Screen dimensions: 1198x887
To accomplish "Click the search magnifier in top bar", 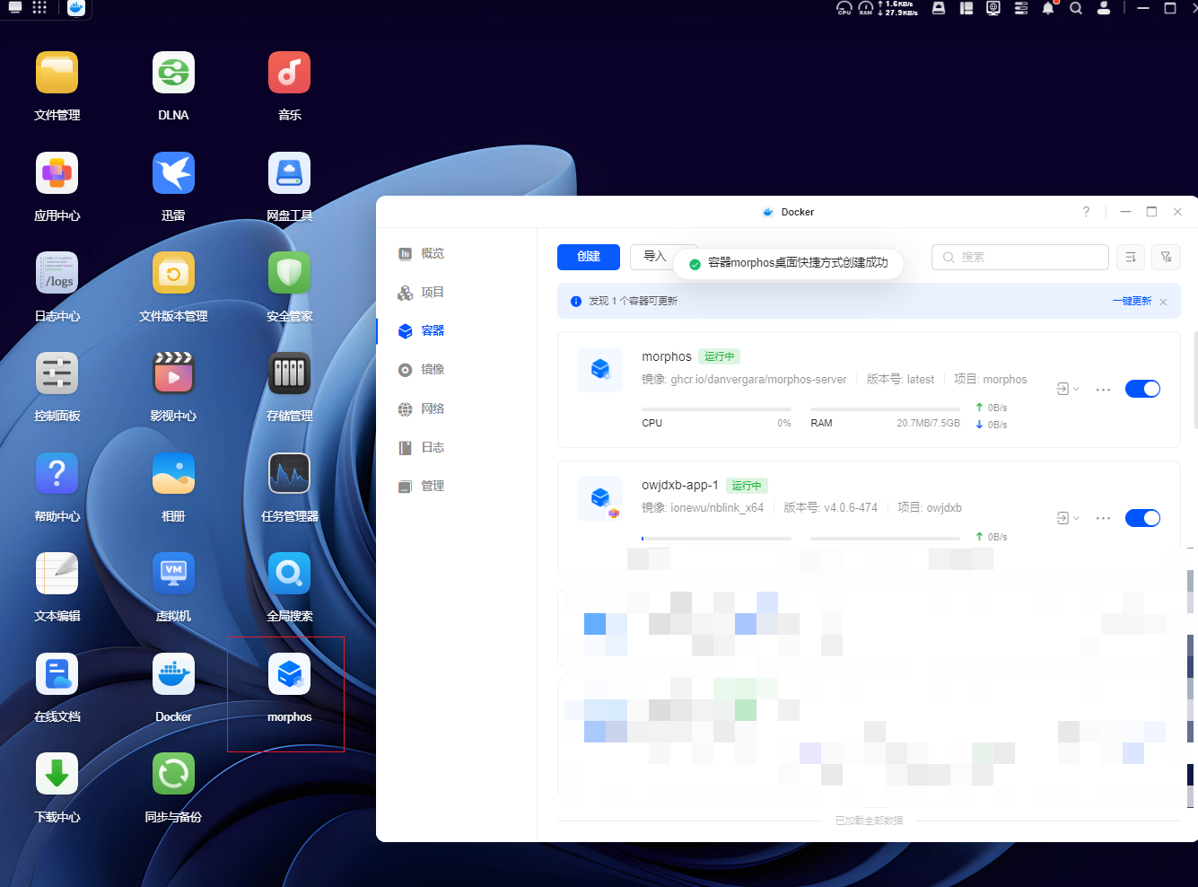I will [1076, 8].
